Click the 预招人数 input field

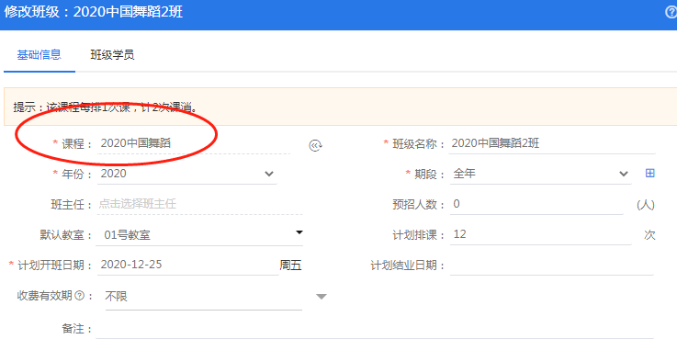coord(536,204)
